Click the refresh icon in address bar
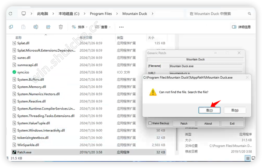 (x=10, y=14)
